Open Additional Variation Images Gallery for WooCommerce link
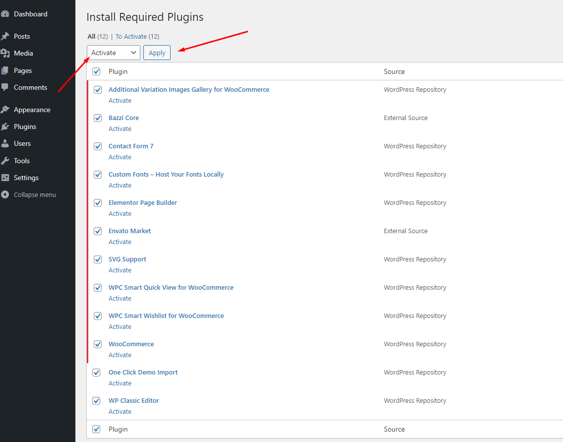Screen dimensions: 563x442 (189, 89)
